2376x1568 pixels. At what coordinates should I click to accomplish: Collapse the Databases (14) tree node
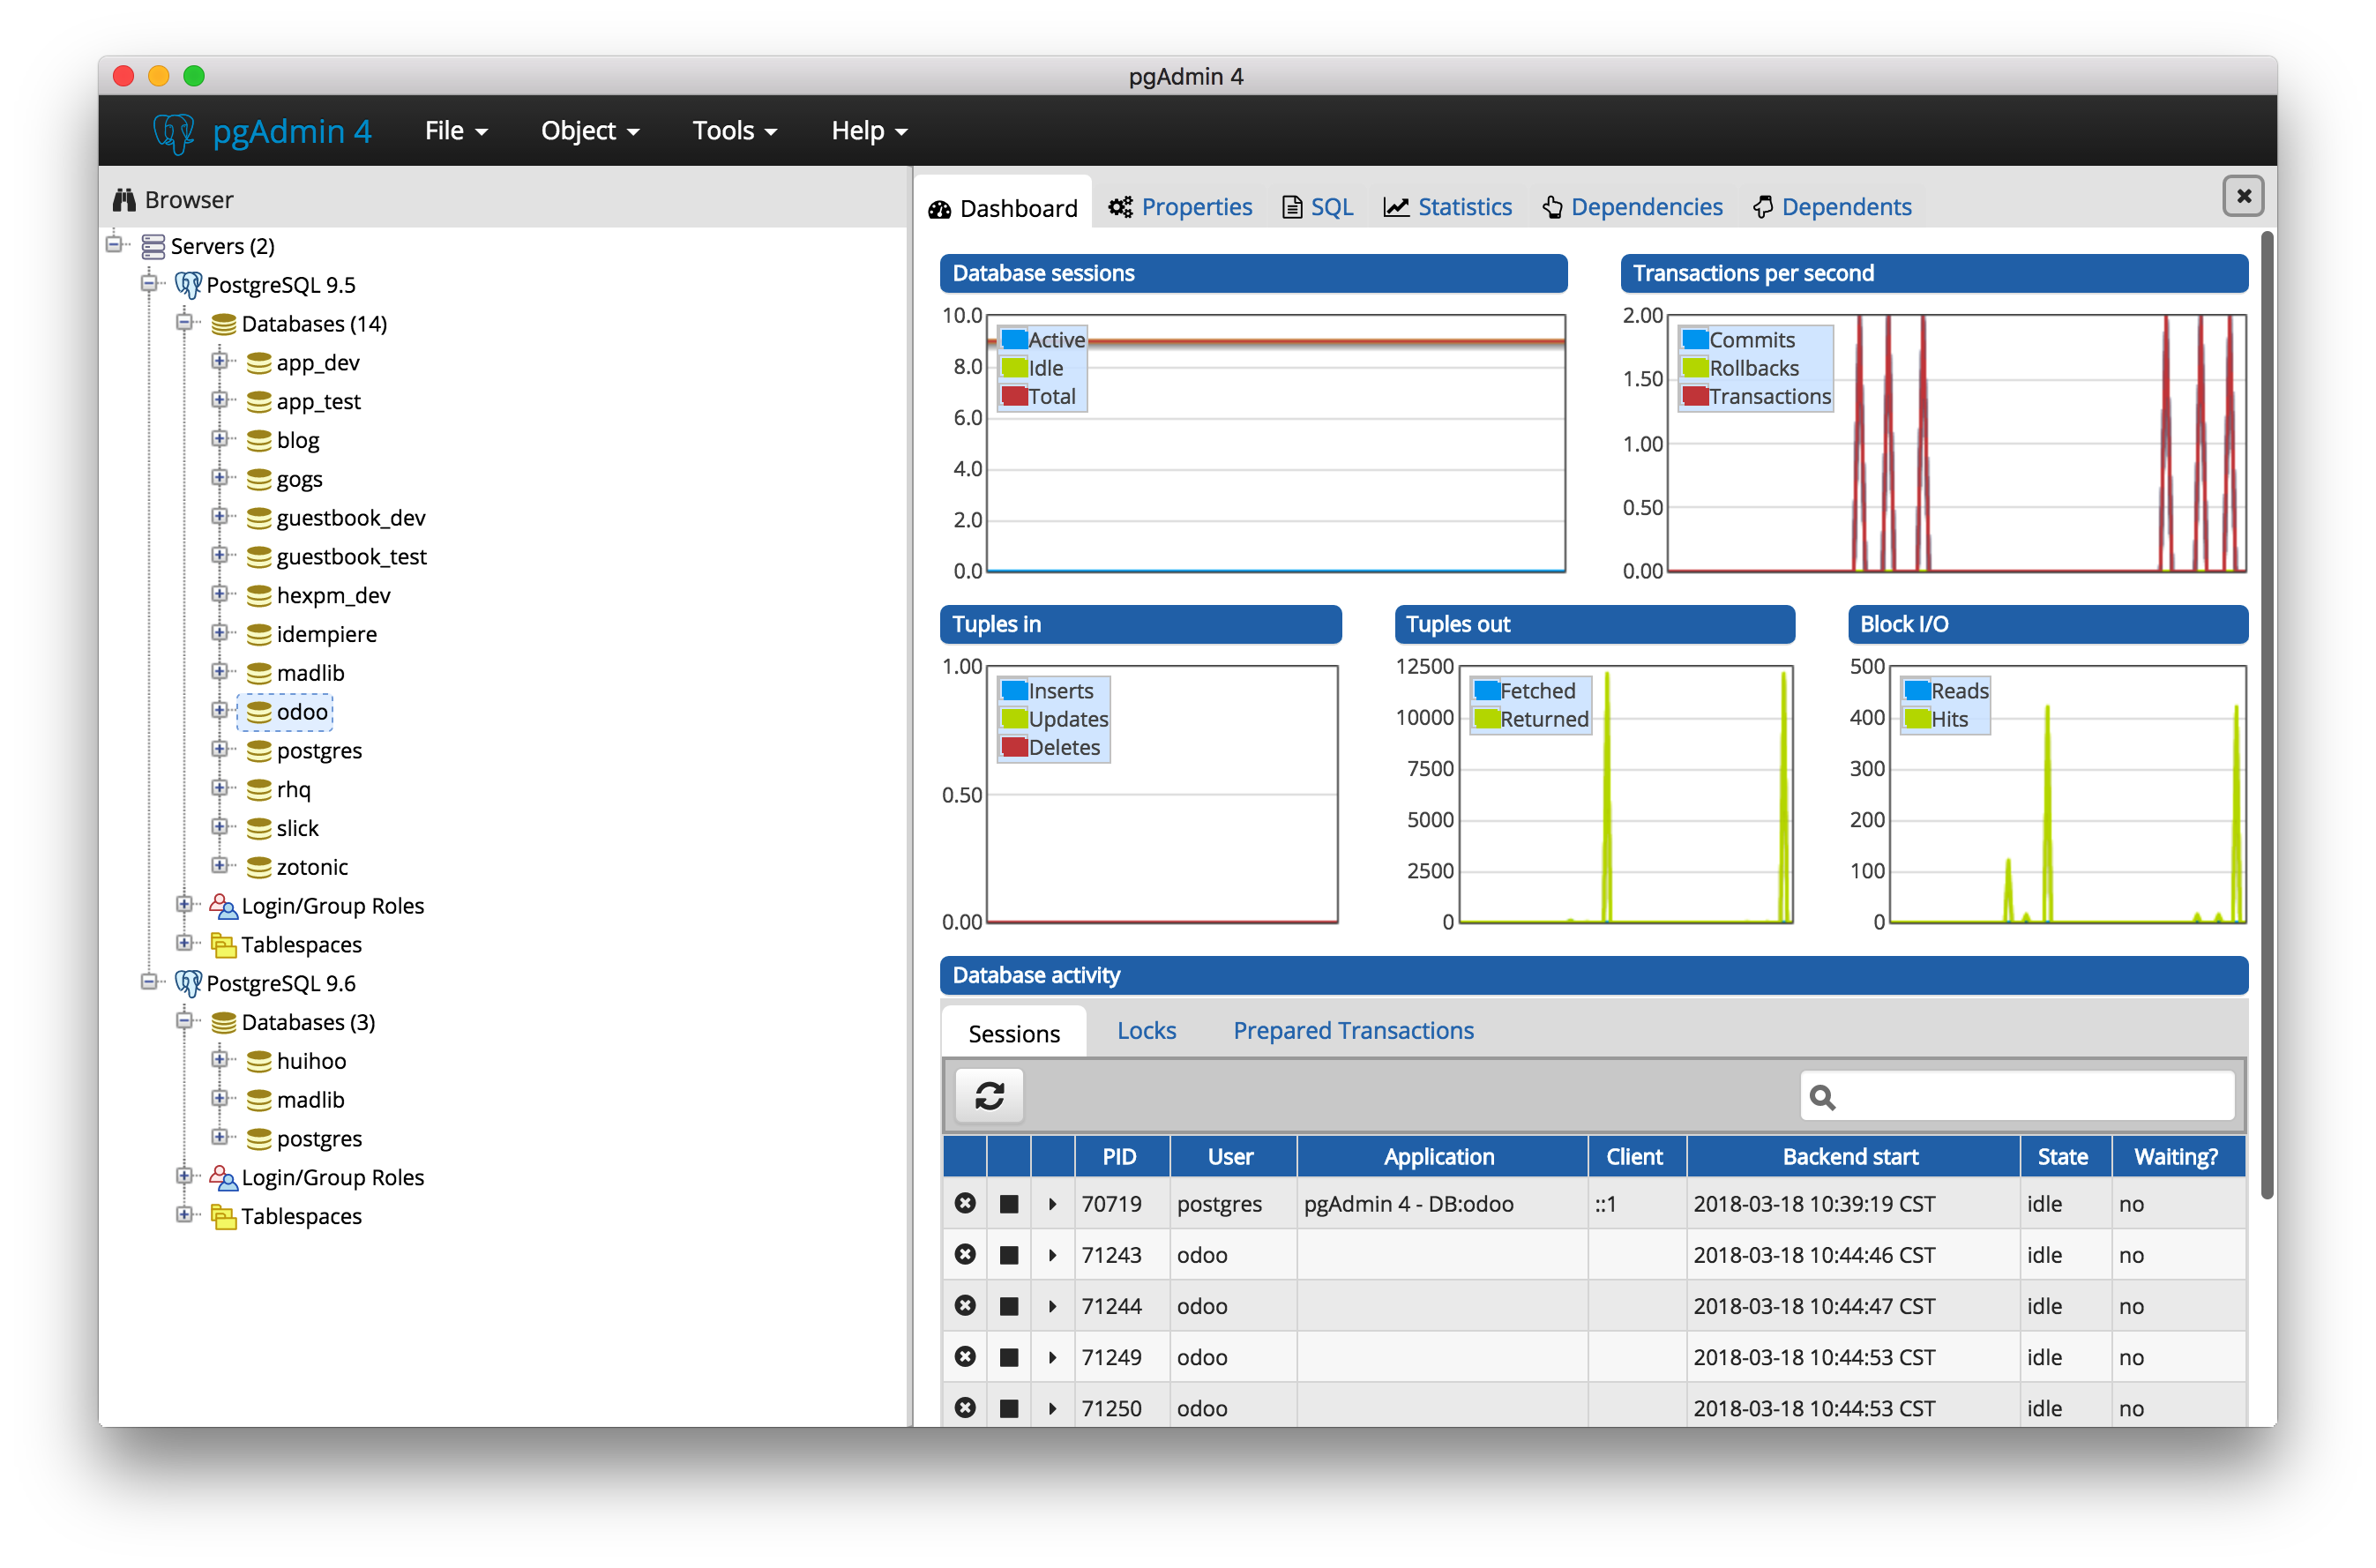click(184, 322)
